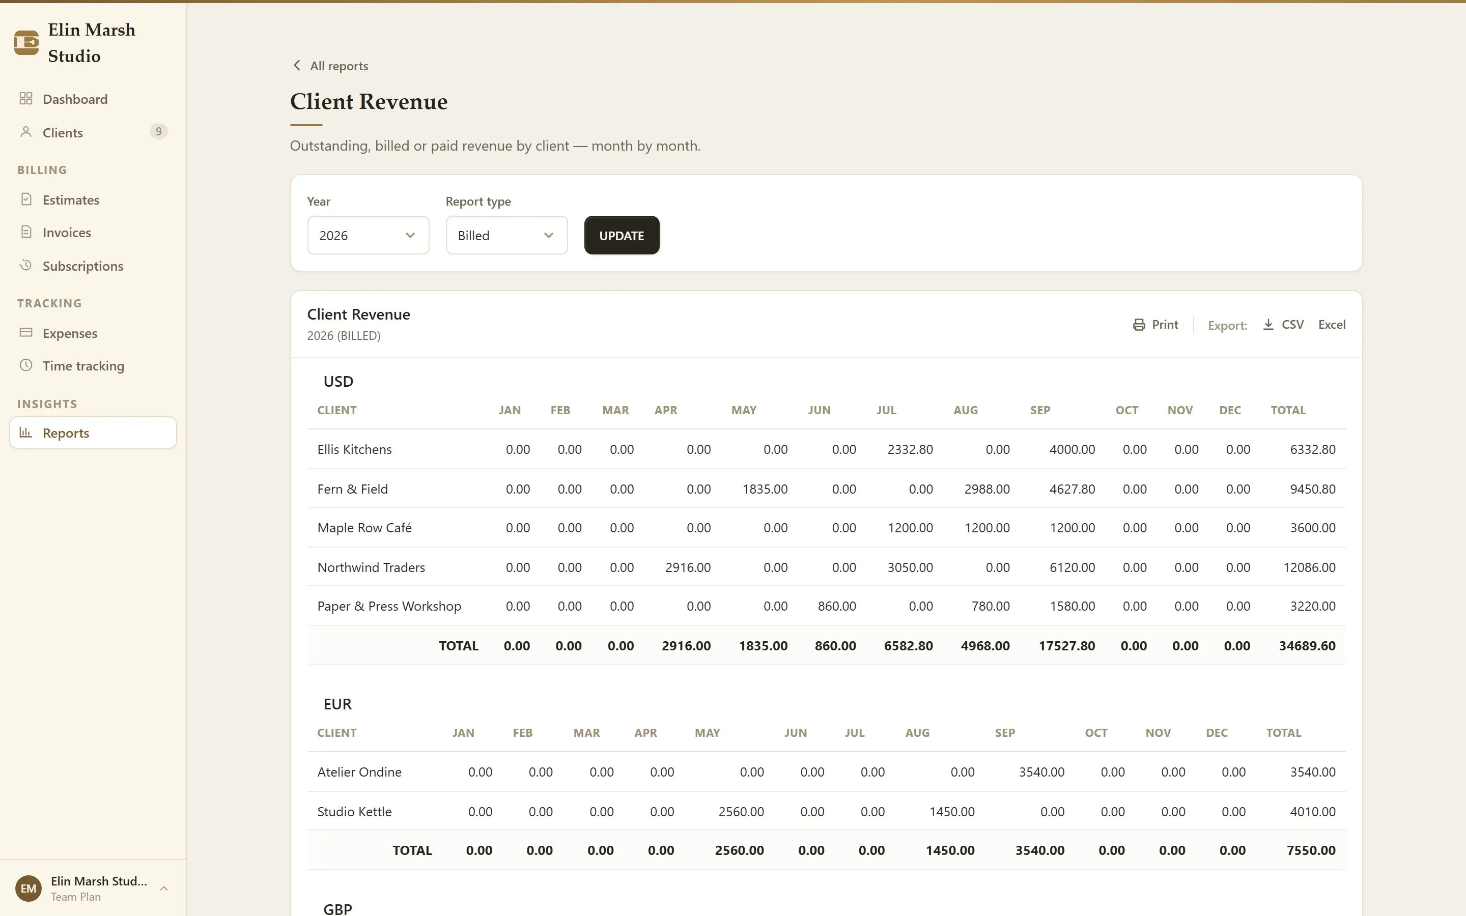Click Ellis Kitchens September value 4000.00
This screenshot has width=1466, height=916.
(1072, 449)
